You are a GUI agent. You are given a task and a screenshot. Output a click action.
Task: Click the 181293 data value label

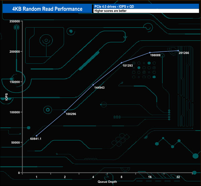click(128, 66)
